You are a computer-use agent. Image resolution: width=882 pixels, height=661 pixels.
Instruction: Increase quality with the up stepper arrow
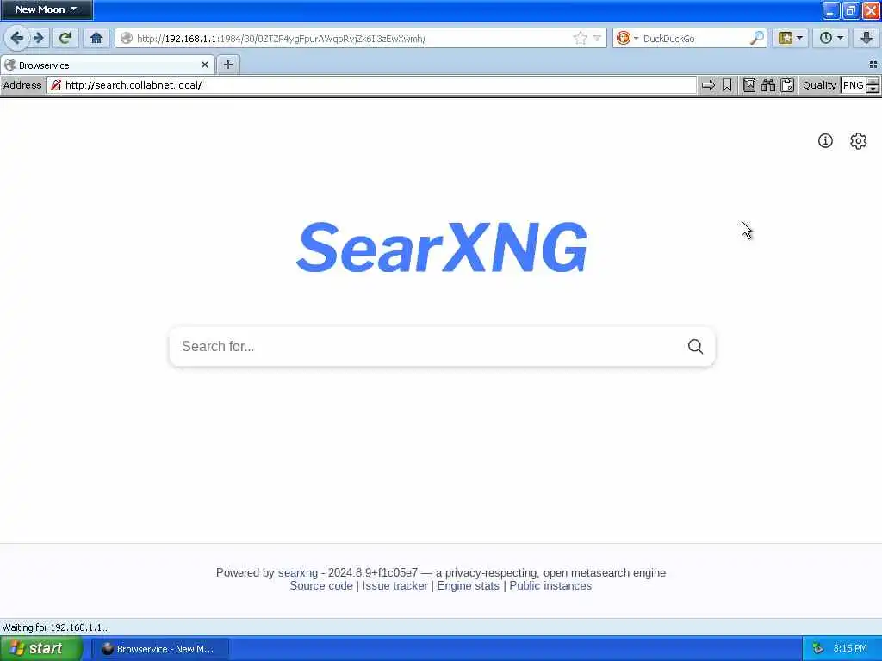(873, 82)
